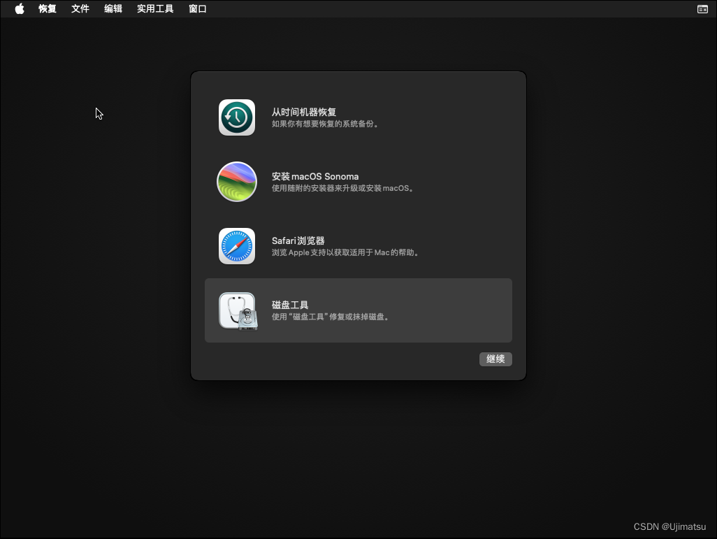This screenshot has width=717, height=539.
Task: Click description 使用"磁盘工具"修复或抹掉磁盘
Action: [330, 317]
